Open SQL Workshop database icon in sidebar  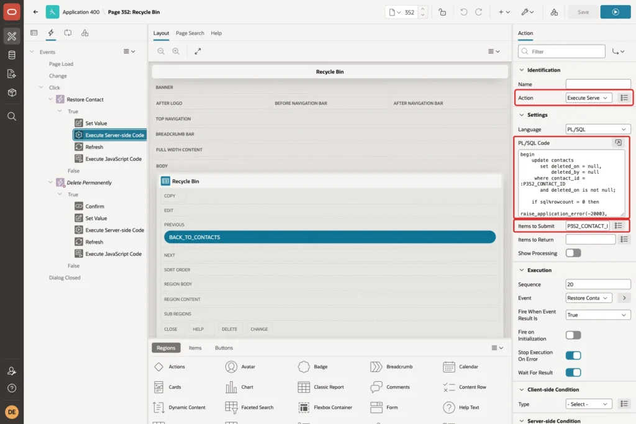click(x=12, y=55)
